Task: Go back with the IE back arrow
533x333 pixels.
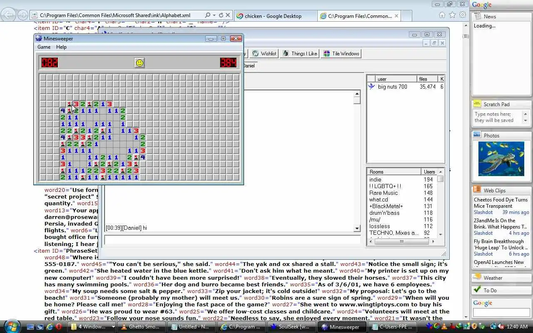Action: pos(8,15)
